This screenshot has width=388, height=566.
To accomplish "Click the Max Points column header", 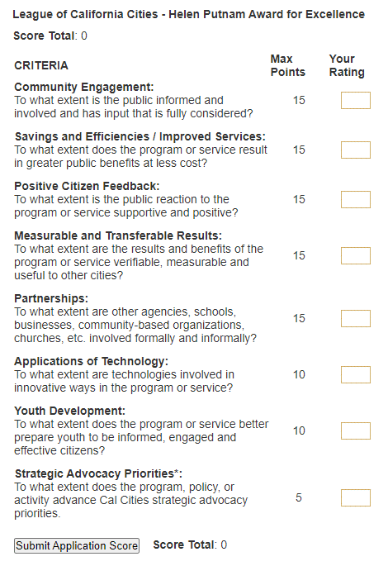I will coord(288,65).
